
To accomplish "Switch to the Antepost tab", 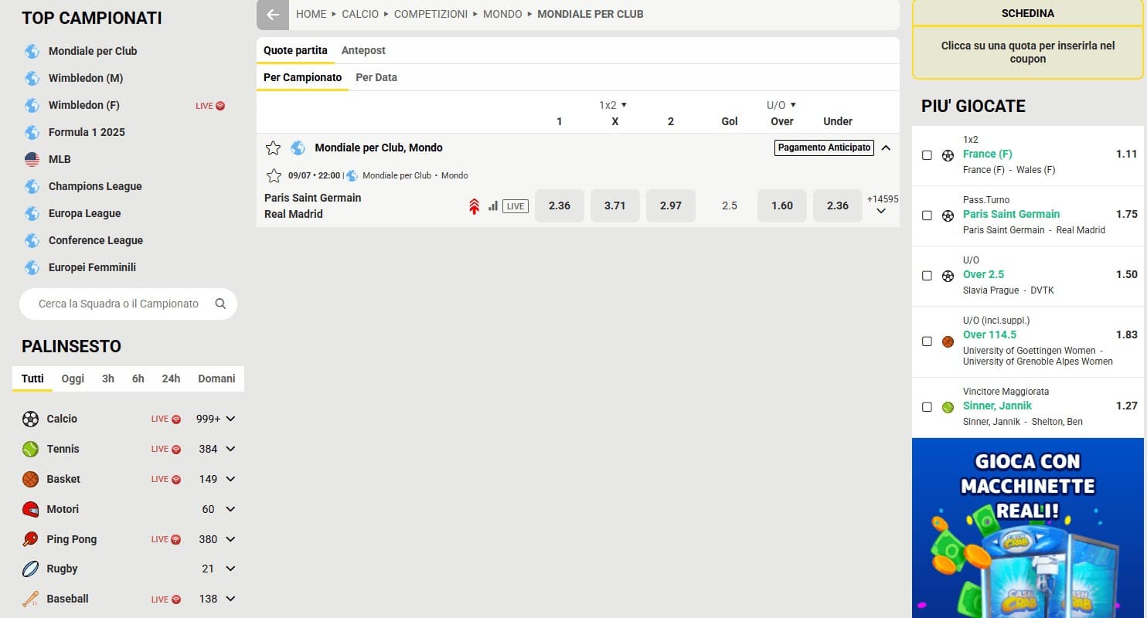I will tap(363, 50).
